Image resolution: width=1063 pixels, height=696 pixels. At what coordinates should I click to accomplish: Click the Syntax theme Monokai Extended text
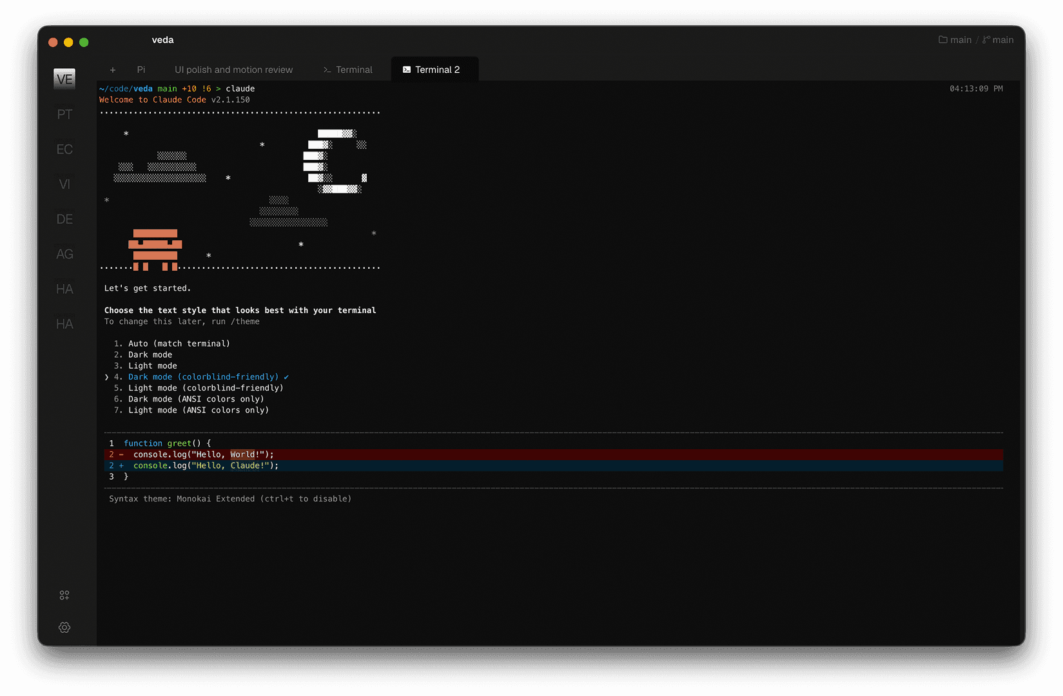(x=230, y=499)
